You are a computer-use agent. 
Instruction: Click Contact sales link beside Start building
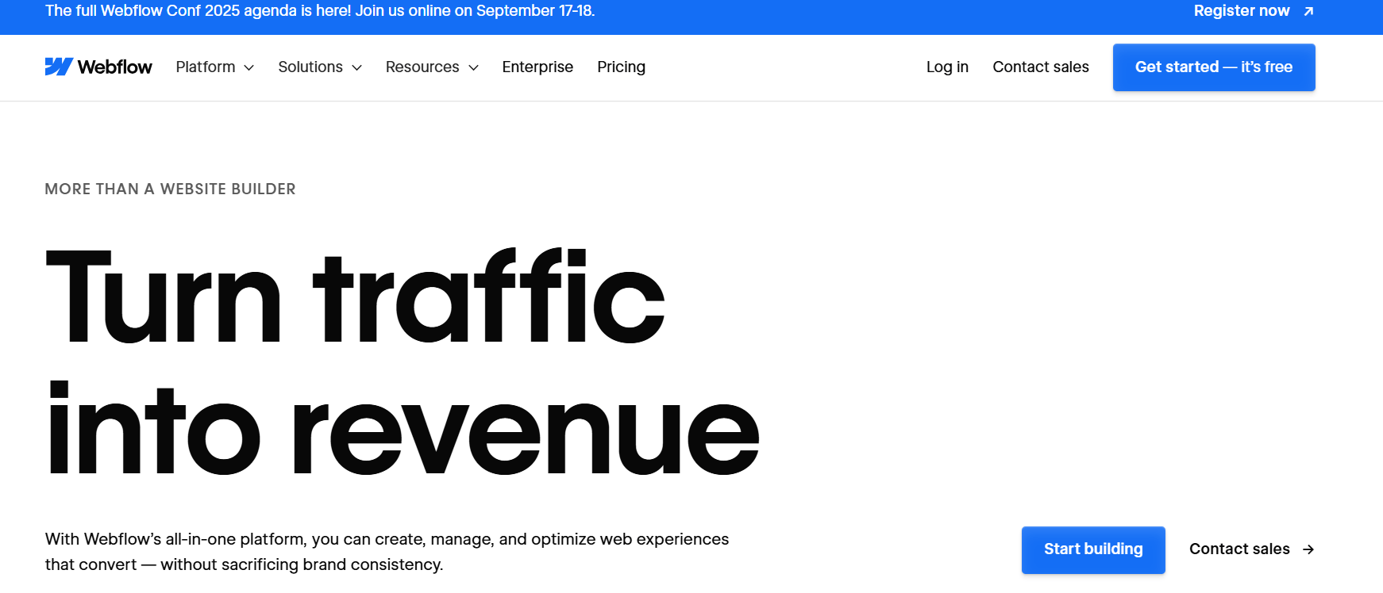pos(1239,549)
